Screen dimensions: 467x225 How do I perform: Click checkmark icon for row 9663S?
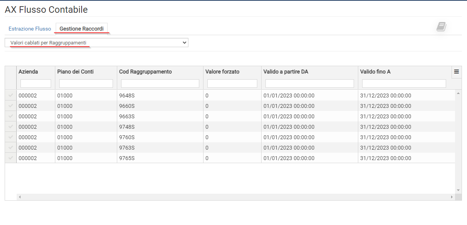point(11,116)
